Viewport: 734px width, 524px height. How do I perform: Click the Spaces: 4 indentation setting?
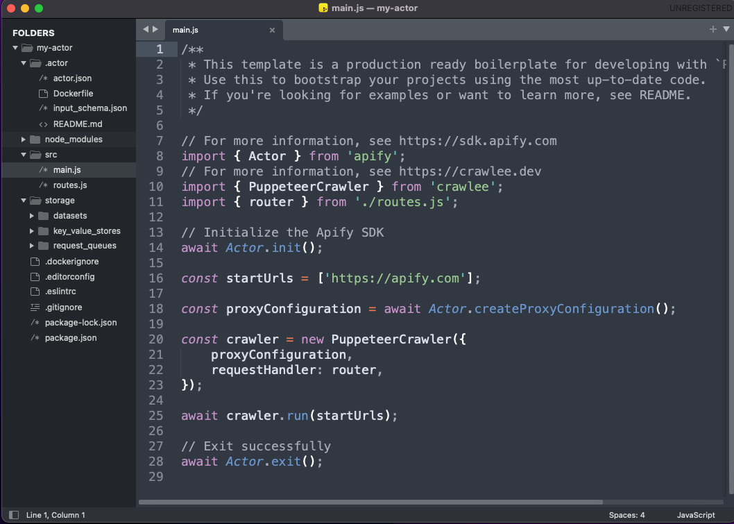click(x=626, y=514)
